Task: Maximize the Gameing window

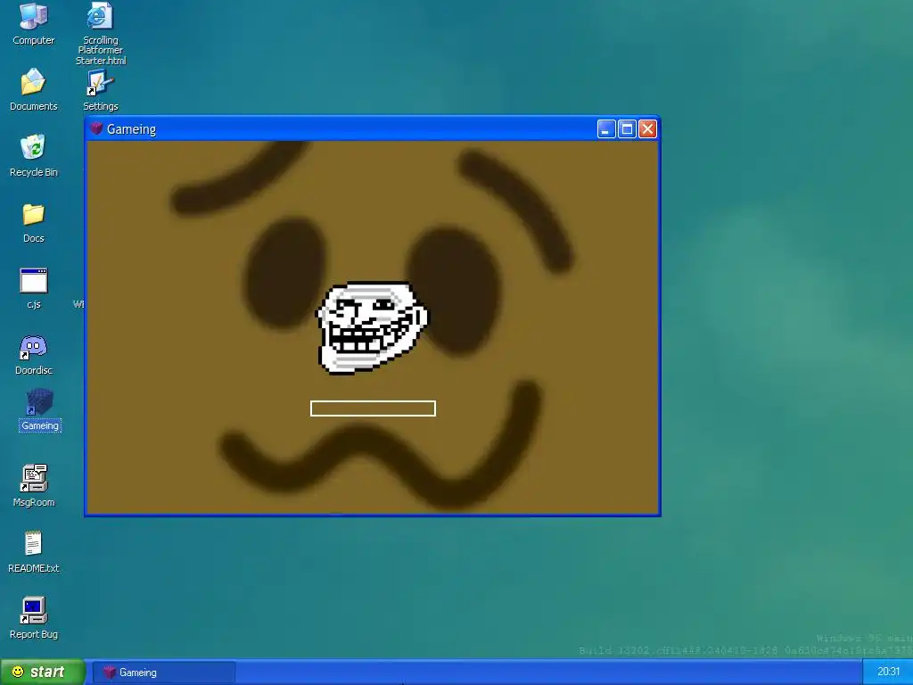Action: pos(627,128)
